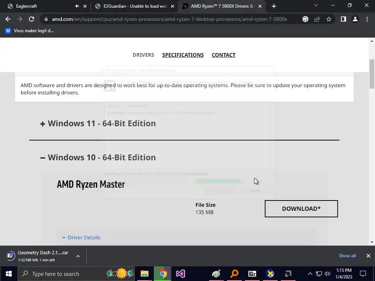Image resolution: width=375 pixels, height=281 pixels.
Task: Switch to the E2Guardian tab
Action: point(135,6)
